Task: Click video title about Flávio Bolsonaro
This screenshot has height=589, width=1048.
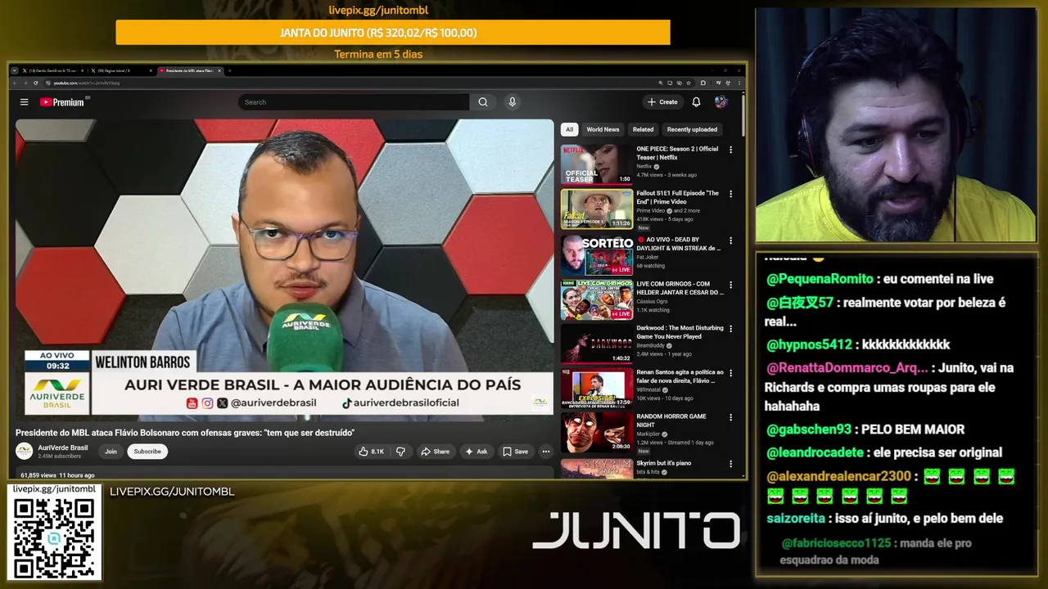Action: click(185, 433)
